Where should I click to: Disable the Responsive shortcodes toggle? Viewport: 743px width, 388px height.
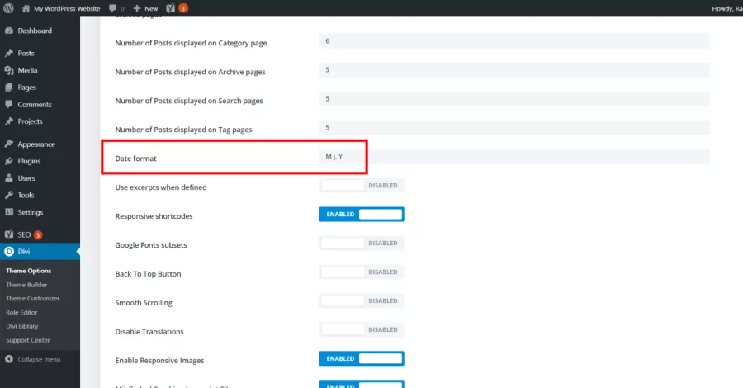[362, 214]
